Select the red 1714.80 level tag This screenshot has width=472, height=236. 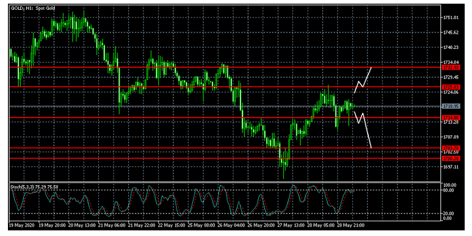coord(451,117)
